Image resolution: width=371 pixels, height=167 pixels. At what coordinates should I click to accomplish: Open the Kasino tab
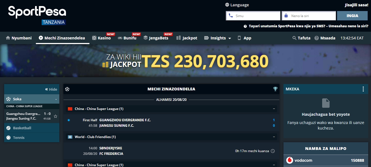click(102, 38)
